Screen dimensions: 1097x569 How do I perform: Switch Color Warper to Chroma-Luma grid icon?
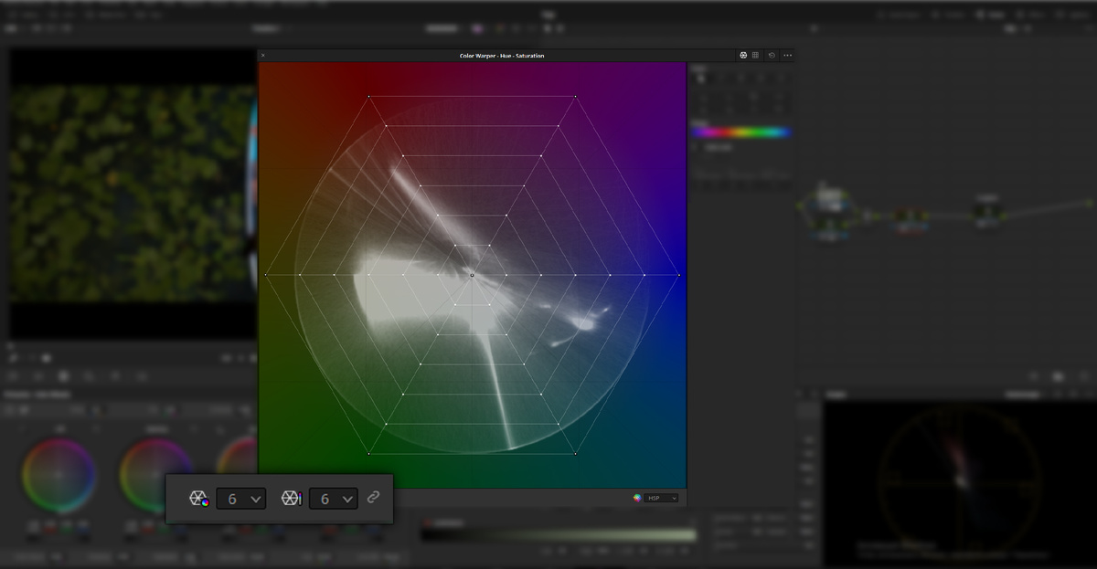[756, 56]
